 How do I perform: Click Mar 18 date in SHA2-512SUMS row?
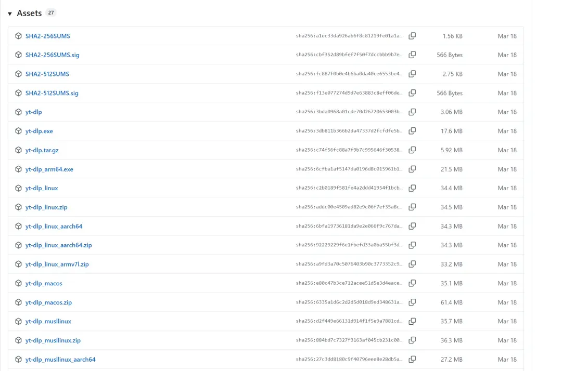(x=507, y=74)
